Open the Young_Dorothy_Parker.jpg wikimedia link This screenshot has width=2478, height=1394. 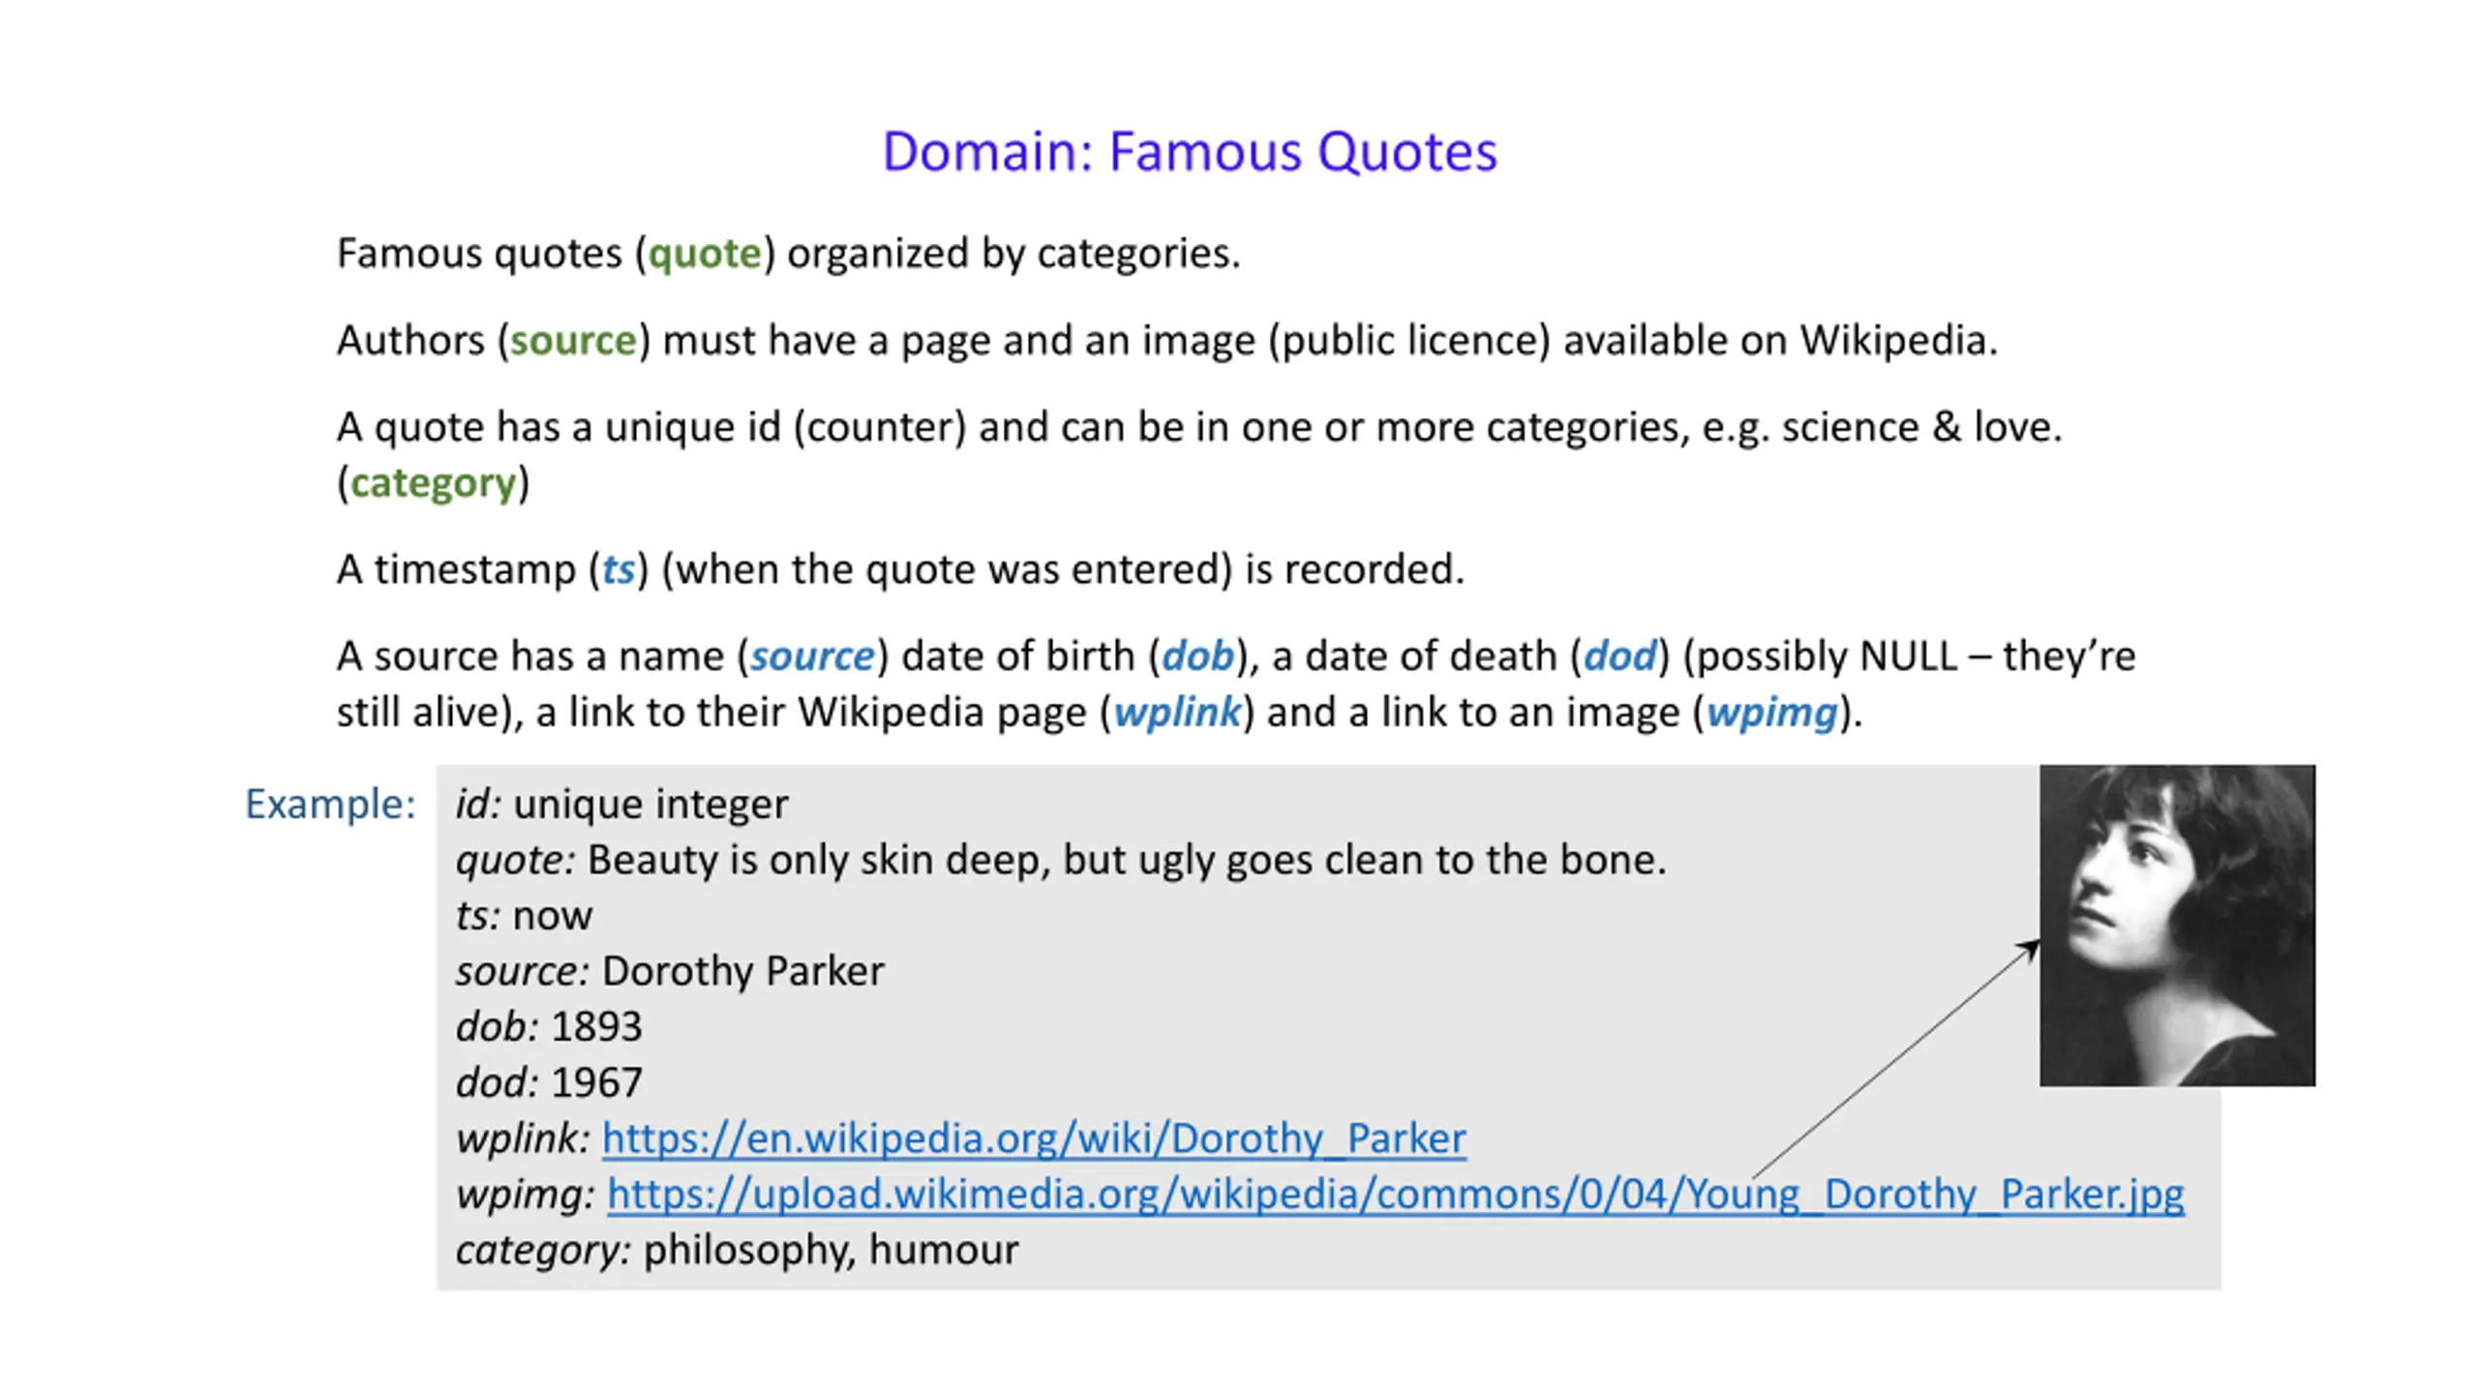coord(1394,1194)
